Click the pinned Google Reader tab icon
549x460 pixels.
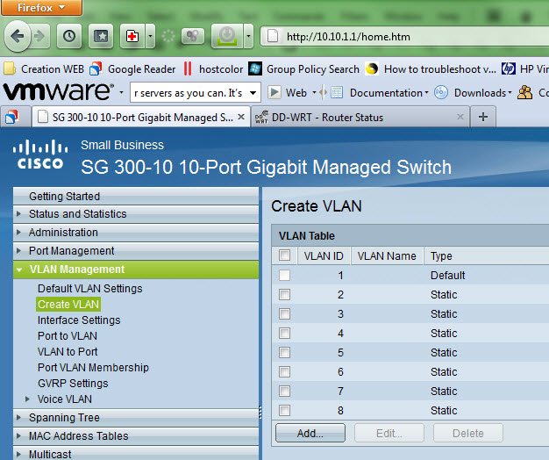coord(11,117)
